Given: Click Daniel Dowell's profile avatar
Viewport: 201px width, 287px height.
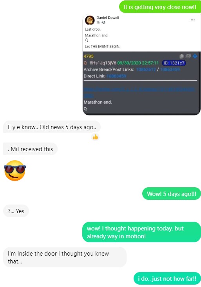Looking at the screenshot, I should [x=90, y=20].
